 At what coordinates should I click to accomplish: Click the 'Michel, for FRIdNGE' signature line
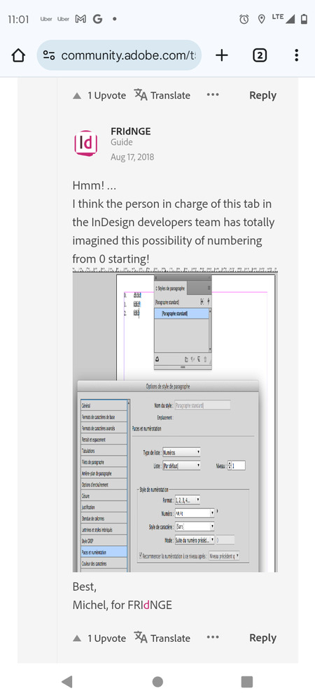pos(122,605)
